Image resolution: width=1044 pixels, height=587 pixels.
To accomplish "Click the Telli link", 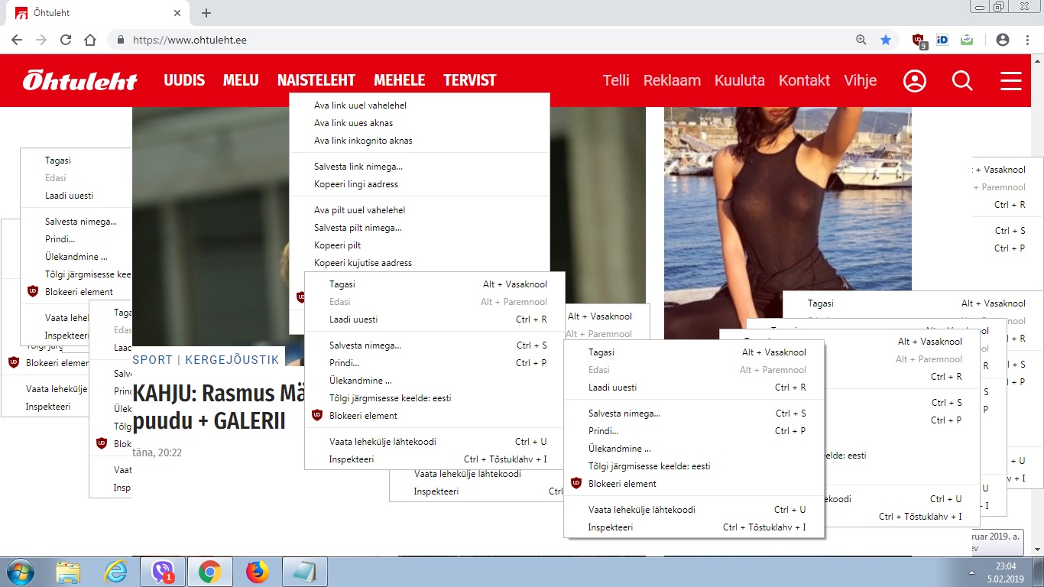I will click(616, 80).
